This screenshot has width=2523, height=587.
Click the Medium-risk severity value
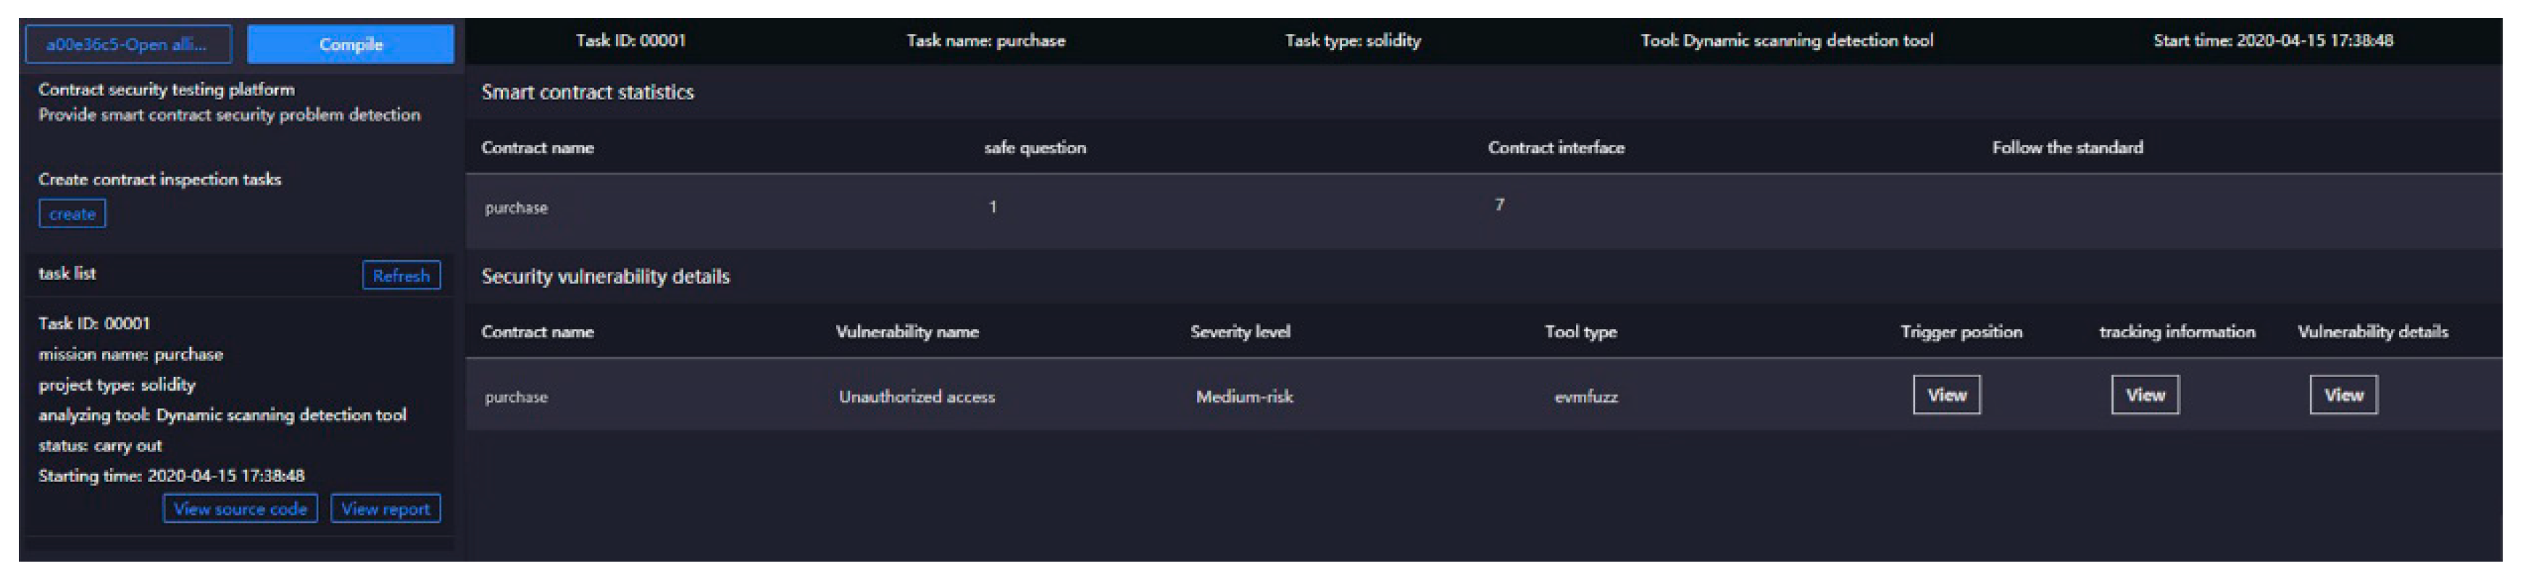coord(1244,397)
